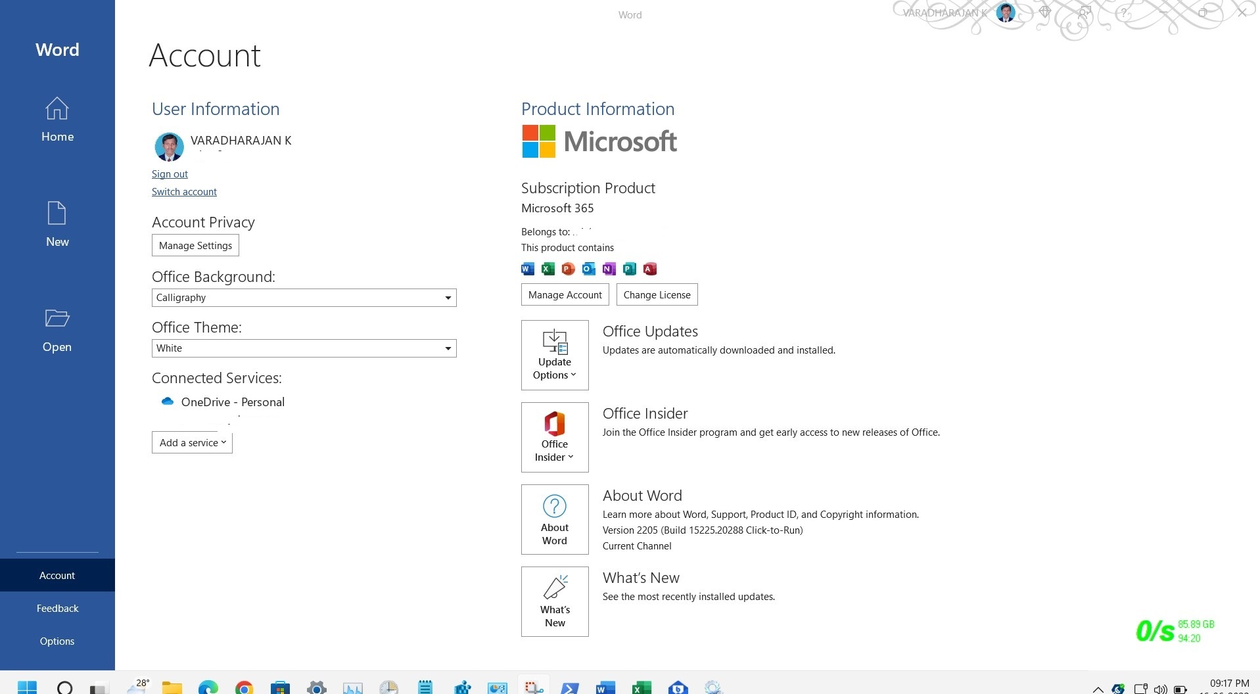Click the Outlook product icon
The height and width of the screenshot is (694, 1260).
pyautogui.click(x=589, y=268)
